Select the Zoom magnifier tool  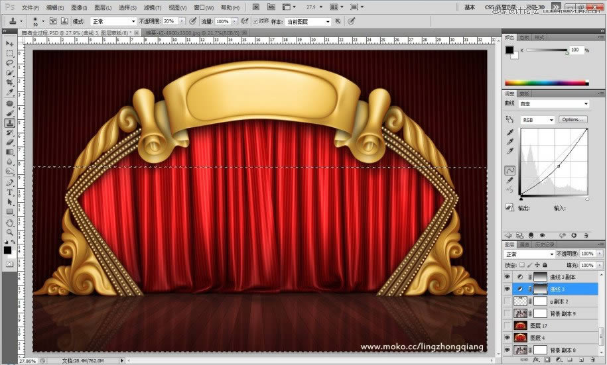9,233
